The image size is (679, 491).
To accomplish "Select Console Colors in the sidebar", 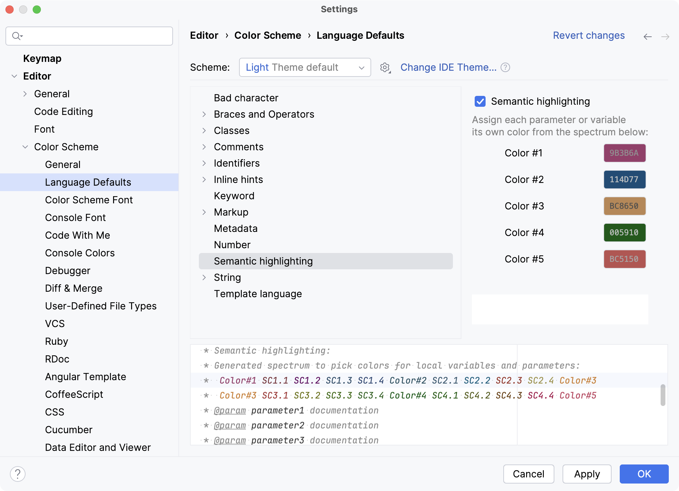I will coord(80,253).
